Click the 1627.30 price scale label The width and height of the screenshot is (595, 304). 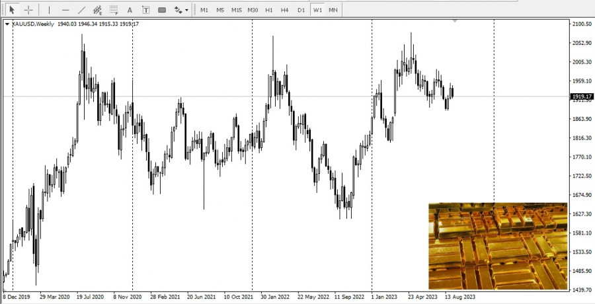[582, 213]
